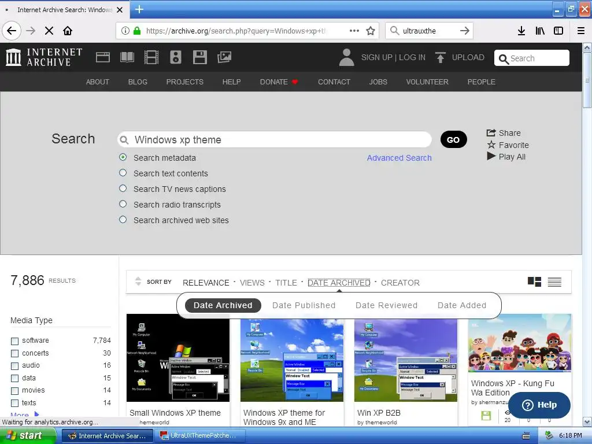Check the concerts media type box
The width and height of the screenshot is (592, 444).
coord(14,353)
